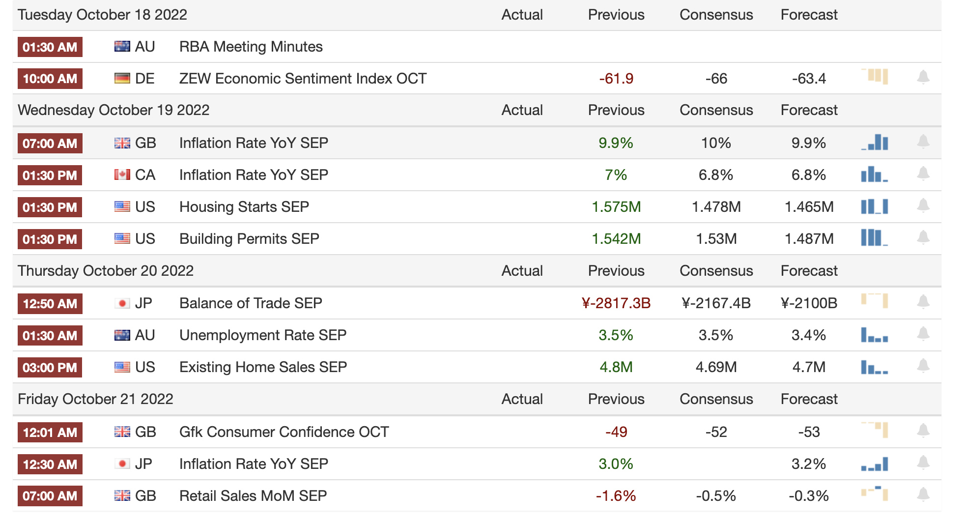
Task: Click bell icon for GB Retail Sales MoM
Action: 923,494
